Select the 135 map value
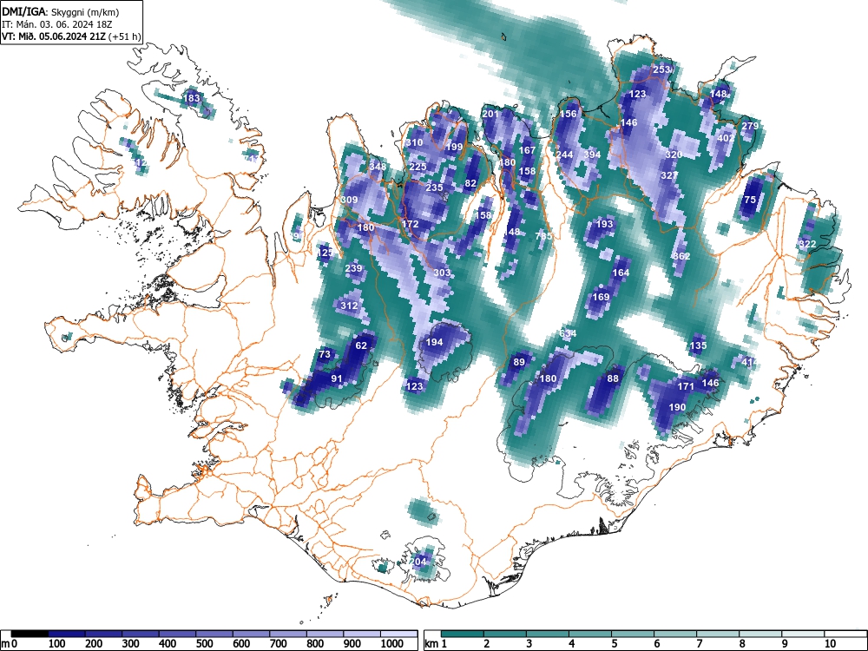The width and height of the screenshot is (868, 651). tap(698, 345)
